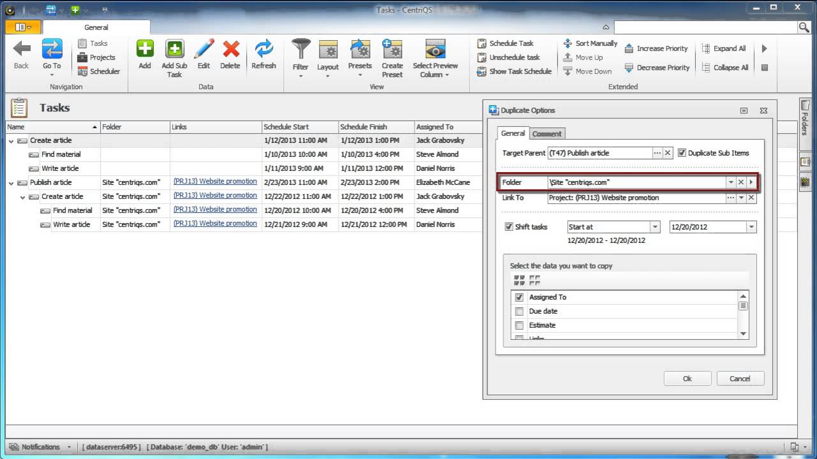Open the 12/20/2012 date dropdown

pos(751,227)
